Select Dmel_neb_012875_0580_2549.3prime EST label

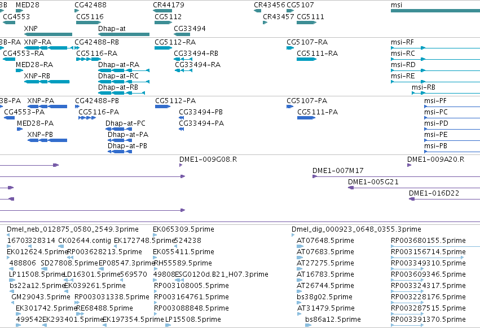[73, 229]
